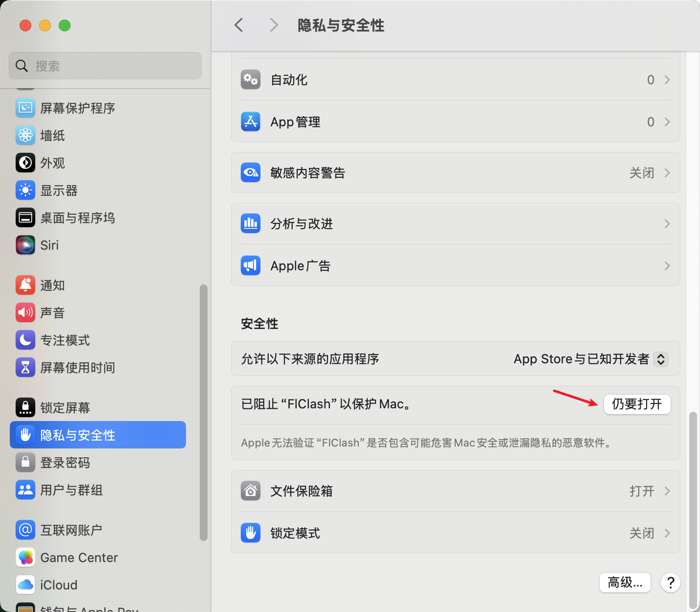The width and height of the screenshot is (700, 612).
Task: Click the 屏幕使用时间 sidebar label
Action: (78, 368)
